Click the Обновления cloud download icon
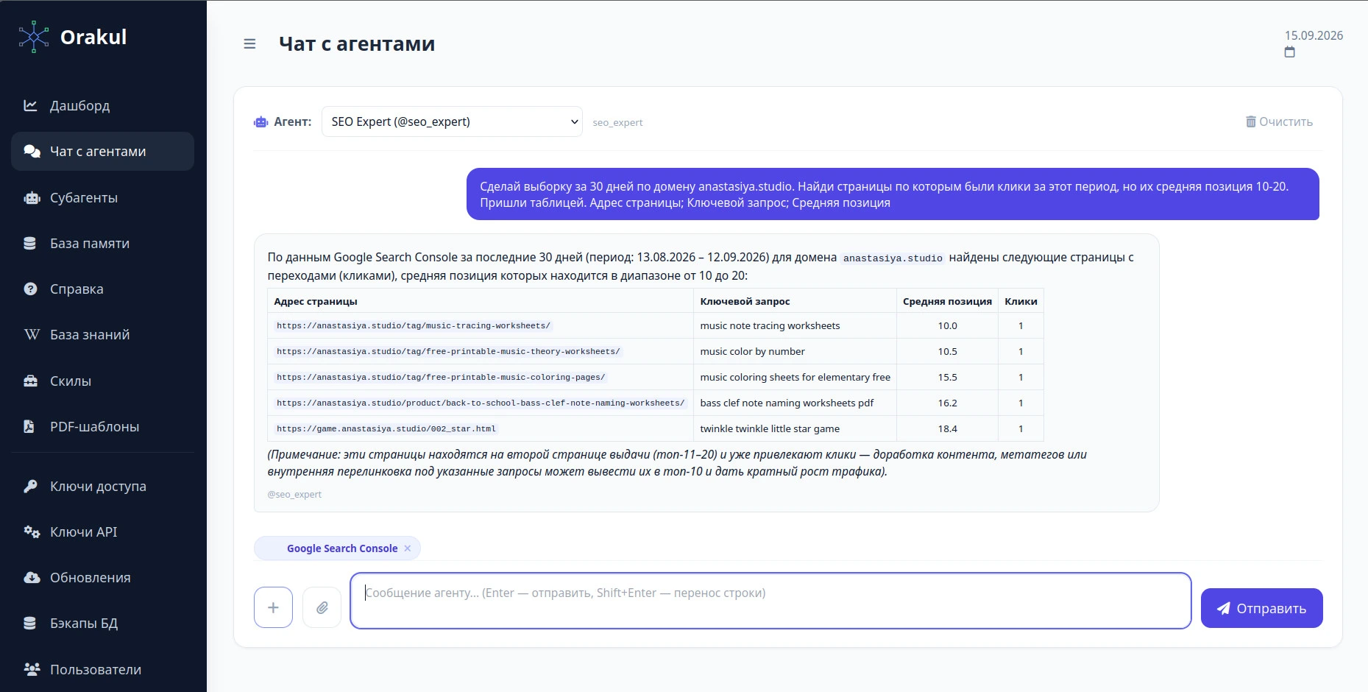 pyautogui.click(x=32, y=577)
